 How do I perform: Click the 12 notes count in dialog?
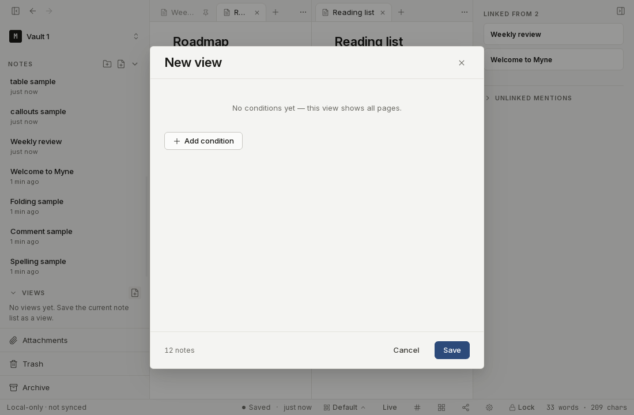(x=179, y=350)
